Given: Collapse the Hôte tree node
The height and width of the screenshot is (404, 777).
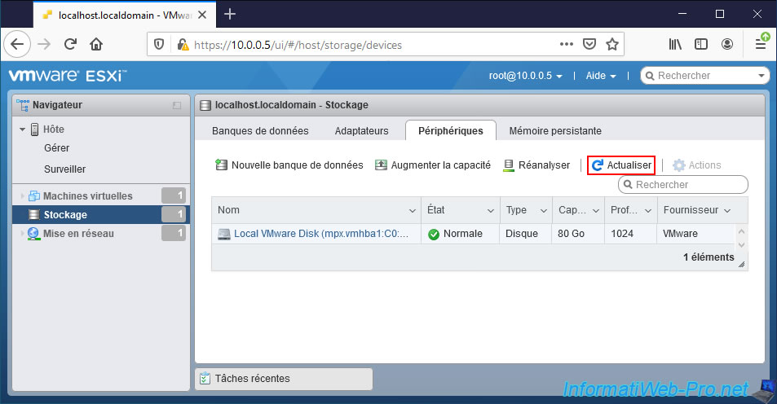Looking at the screenshot, I should pyautogui.click(x=22, y=130).
